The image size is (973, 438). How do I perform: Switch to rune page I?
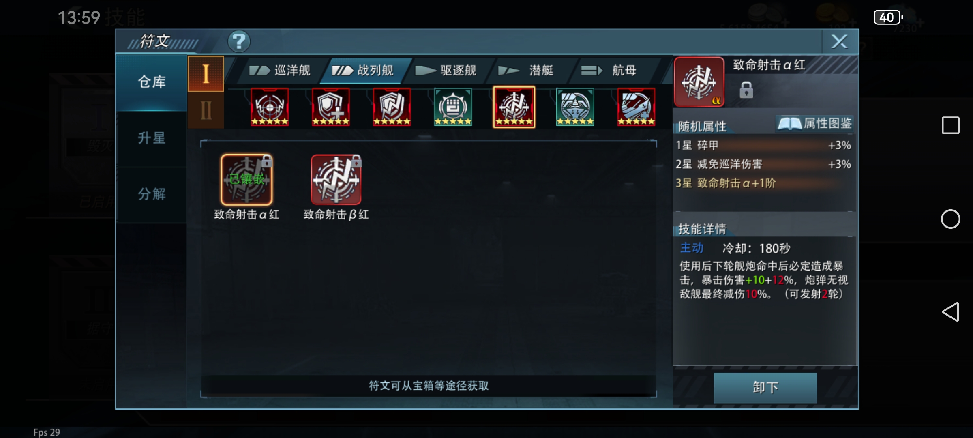[206, 74]
